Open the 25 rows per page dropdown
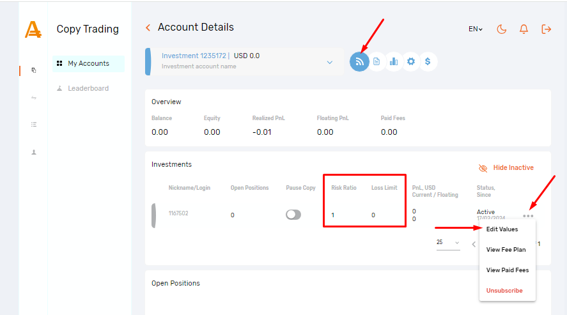Image resolution: width=567 pixels, height=315 pixels. coord(447,243)
